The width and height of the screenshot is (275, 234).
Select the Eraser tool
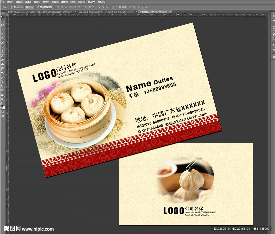click(2, 60)
